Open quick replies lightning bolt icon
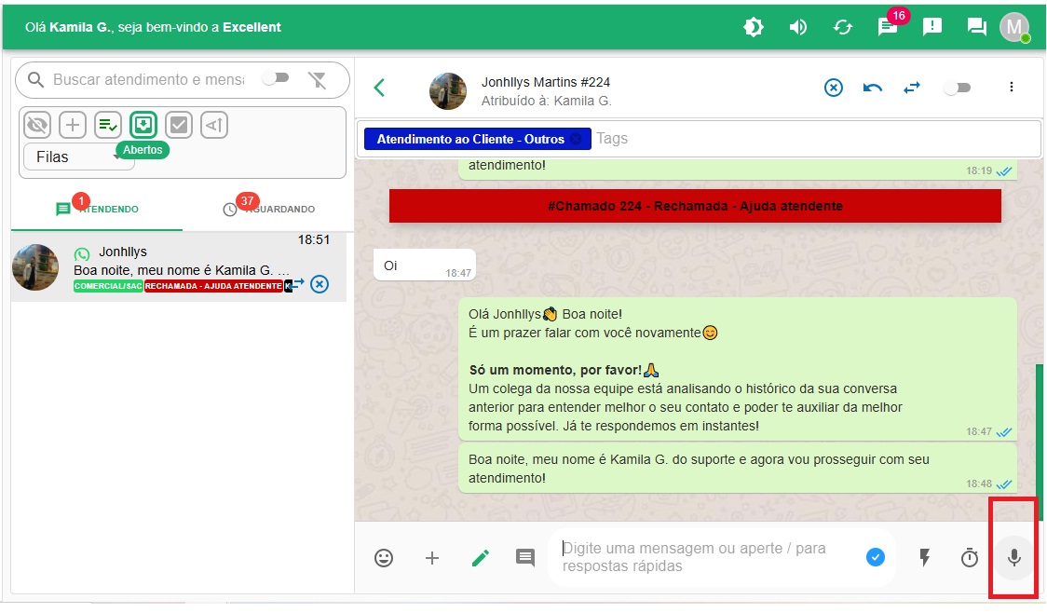The height and width of the screenshot is (613, 1047). pyautogui.click(x=925, y=557)
